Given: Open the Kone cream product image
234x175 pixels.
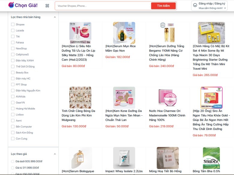Looking at the screenshot, I should pyautogui.click(x=124, y=98).
